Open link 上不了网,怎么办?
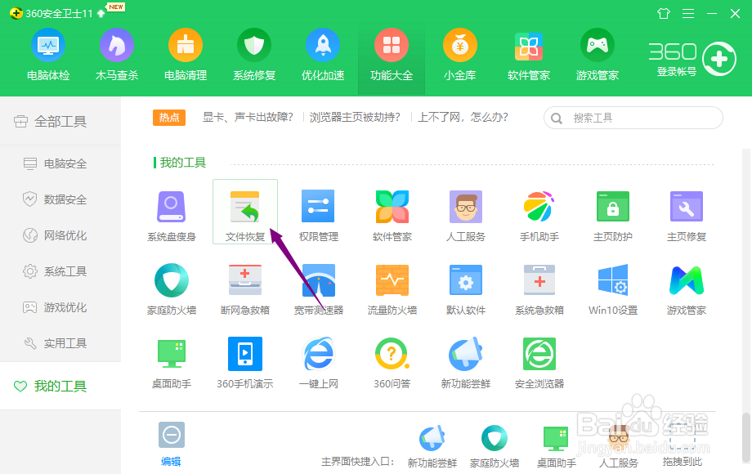This screenshot has height=474, width=752. (x=463, y=118)
